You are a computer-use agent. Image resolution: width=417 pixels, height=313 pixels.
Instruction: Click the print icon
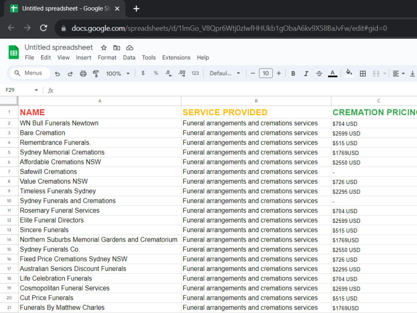(x=83, y=73)
